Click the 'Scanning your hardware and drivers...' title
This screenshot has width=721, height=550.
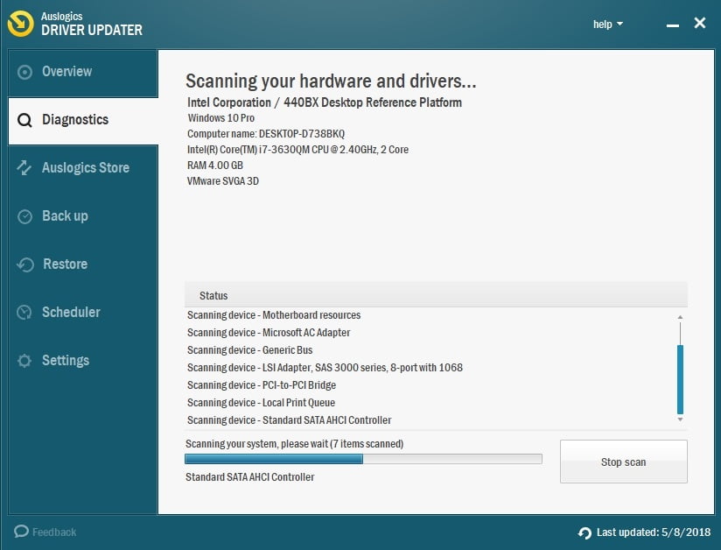(331, 81)
